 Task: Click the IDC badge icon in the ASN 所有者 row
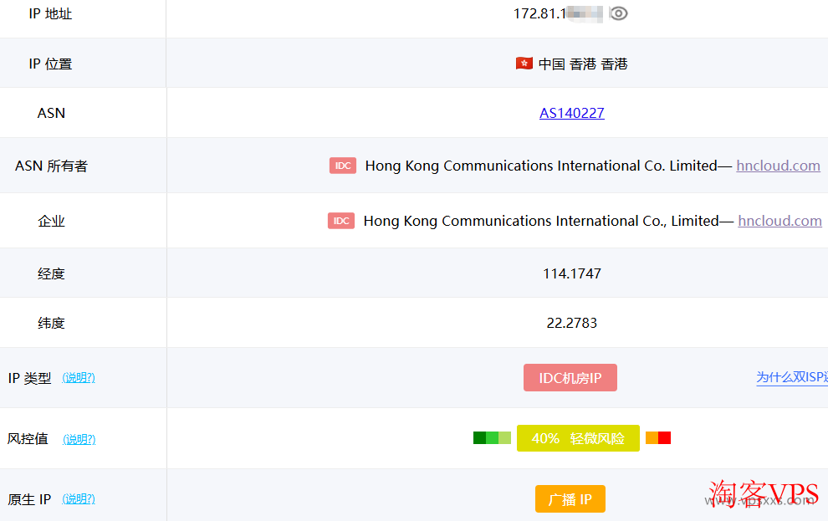pos(342,166)
